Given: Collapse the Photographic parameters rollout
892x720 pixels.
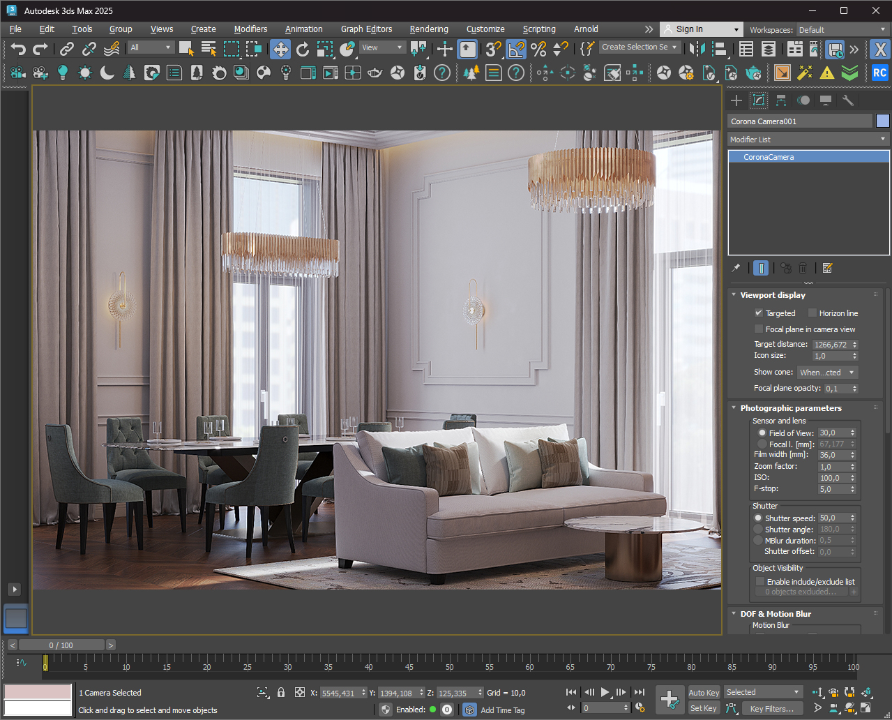Looking at the screenshot, I should 734,408.
